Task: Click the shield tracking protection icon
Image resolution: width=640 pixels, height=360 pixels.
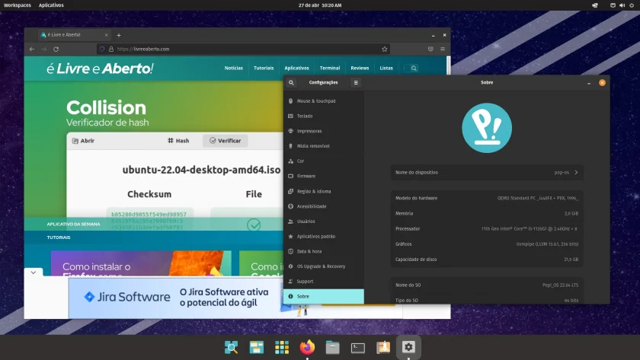Action: tap(102, 49)
